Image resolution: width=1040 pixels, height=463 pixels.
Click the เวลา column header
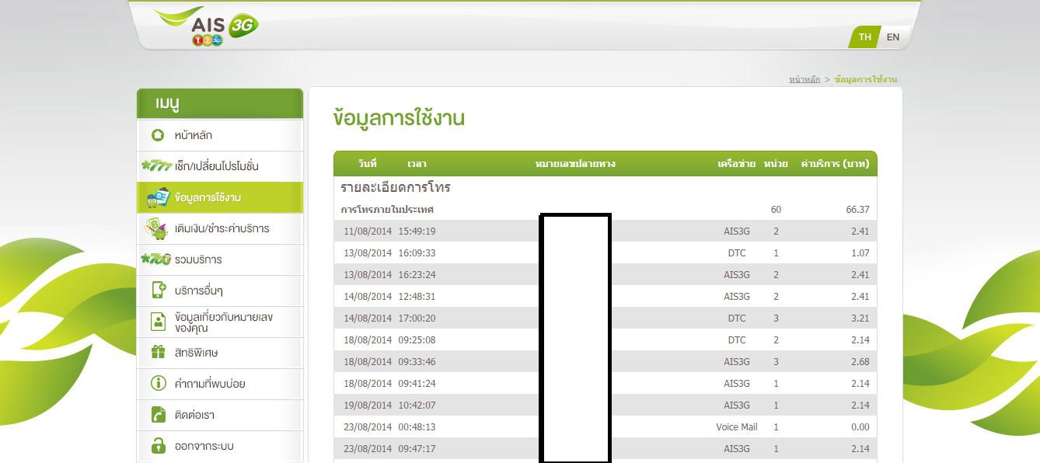pyautogui.click(x=417, y=164)
